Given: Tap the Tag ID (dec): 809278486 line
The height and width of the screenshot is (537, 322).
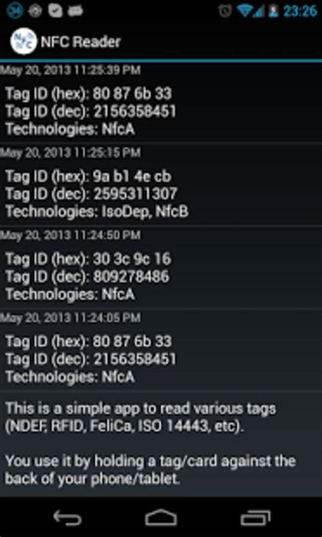Looking at the screenshot, I should click(87, 277).
